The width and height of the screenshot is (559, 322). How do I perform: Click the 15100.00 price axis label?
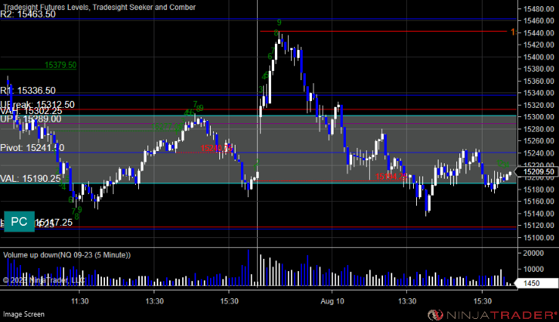click(539, 238)
